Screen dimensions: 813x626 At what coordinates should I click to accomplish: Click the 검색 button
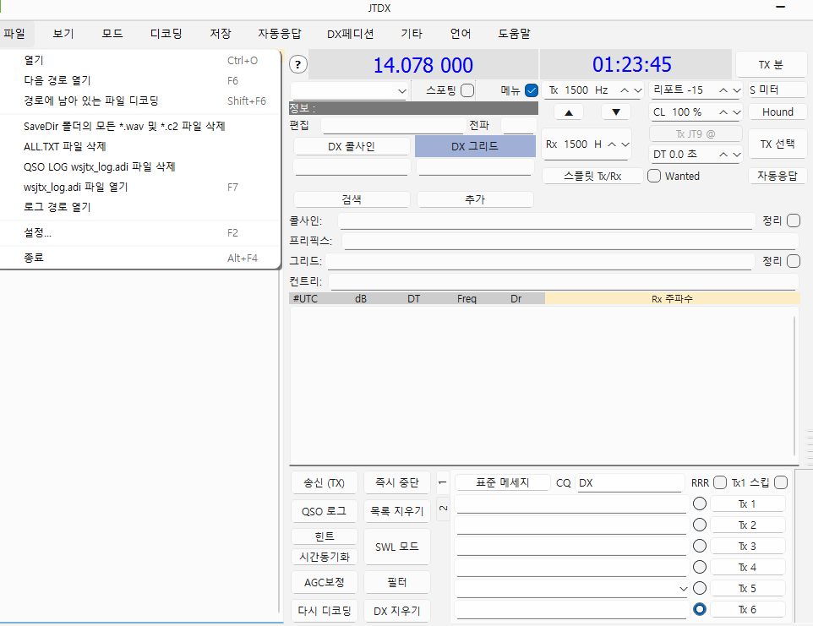click(x=352, y=199)
